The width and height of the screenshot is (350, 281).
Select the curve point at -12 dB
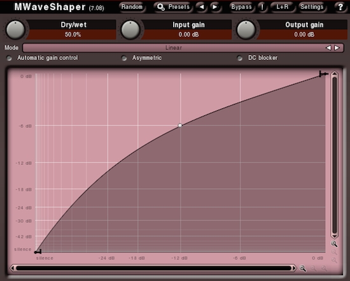pyautogui.click(x=180, y=126)
